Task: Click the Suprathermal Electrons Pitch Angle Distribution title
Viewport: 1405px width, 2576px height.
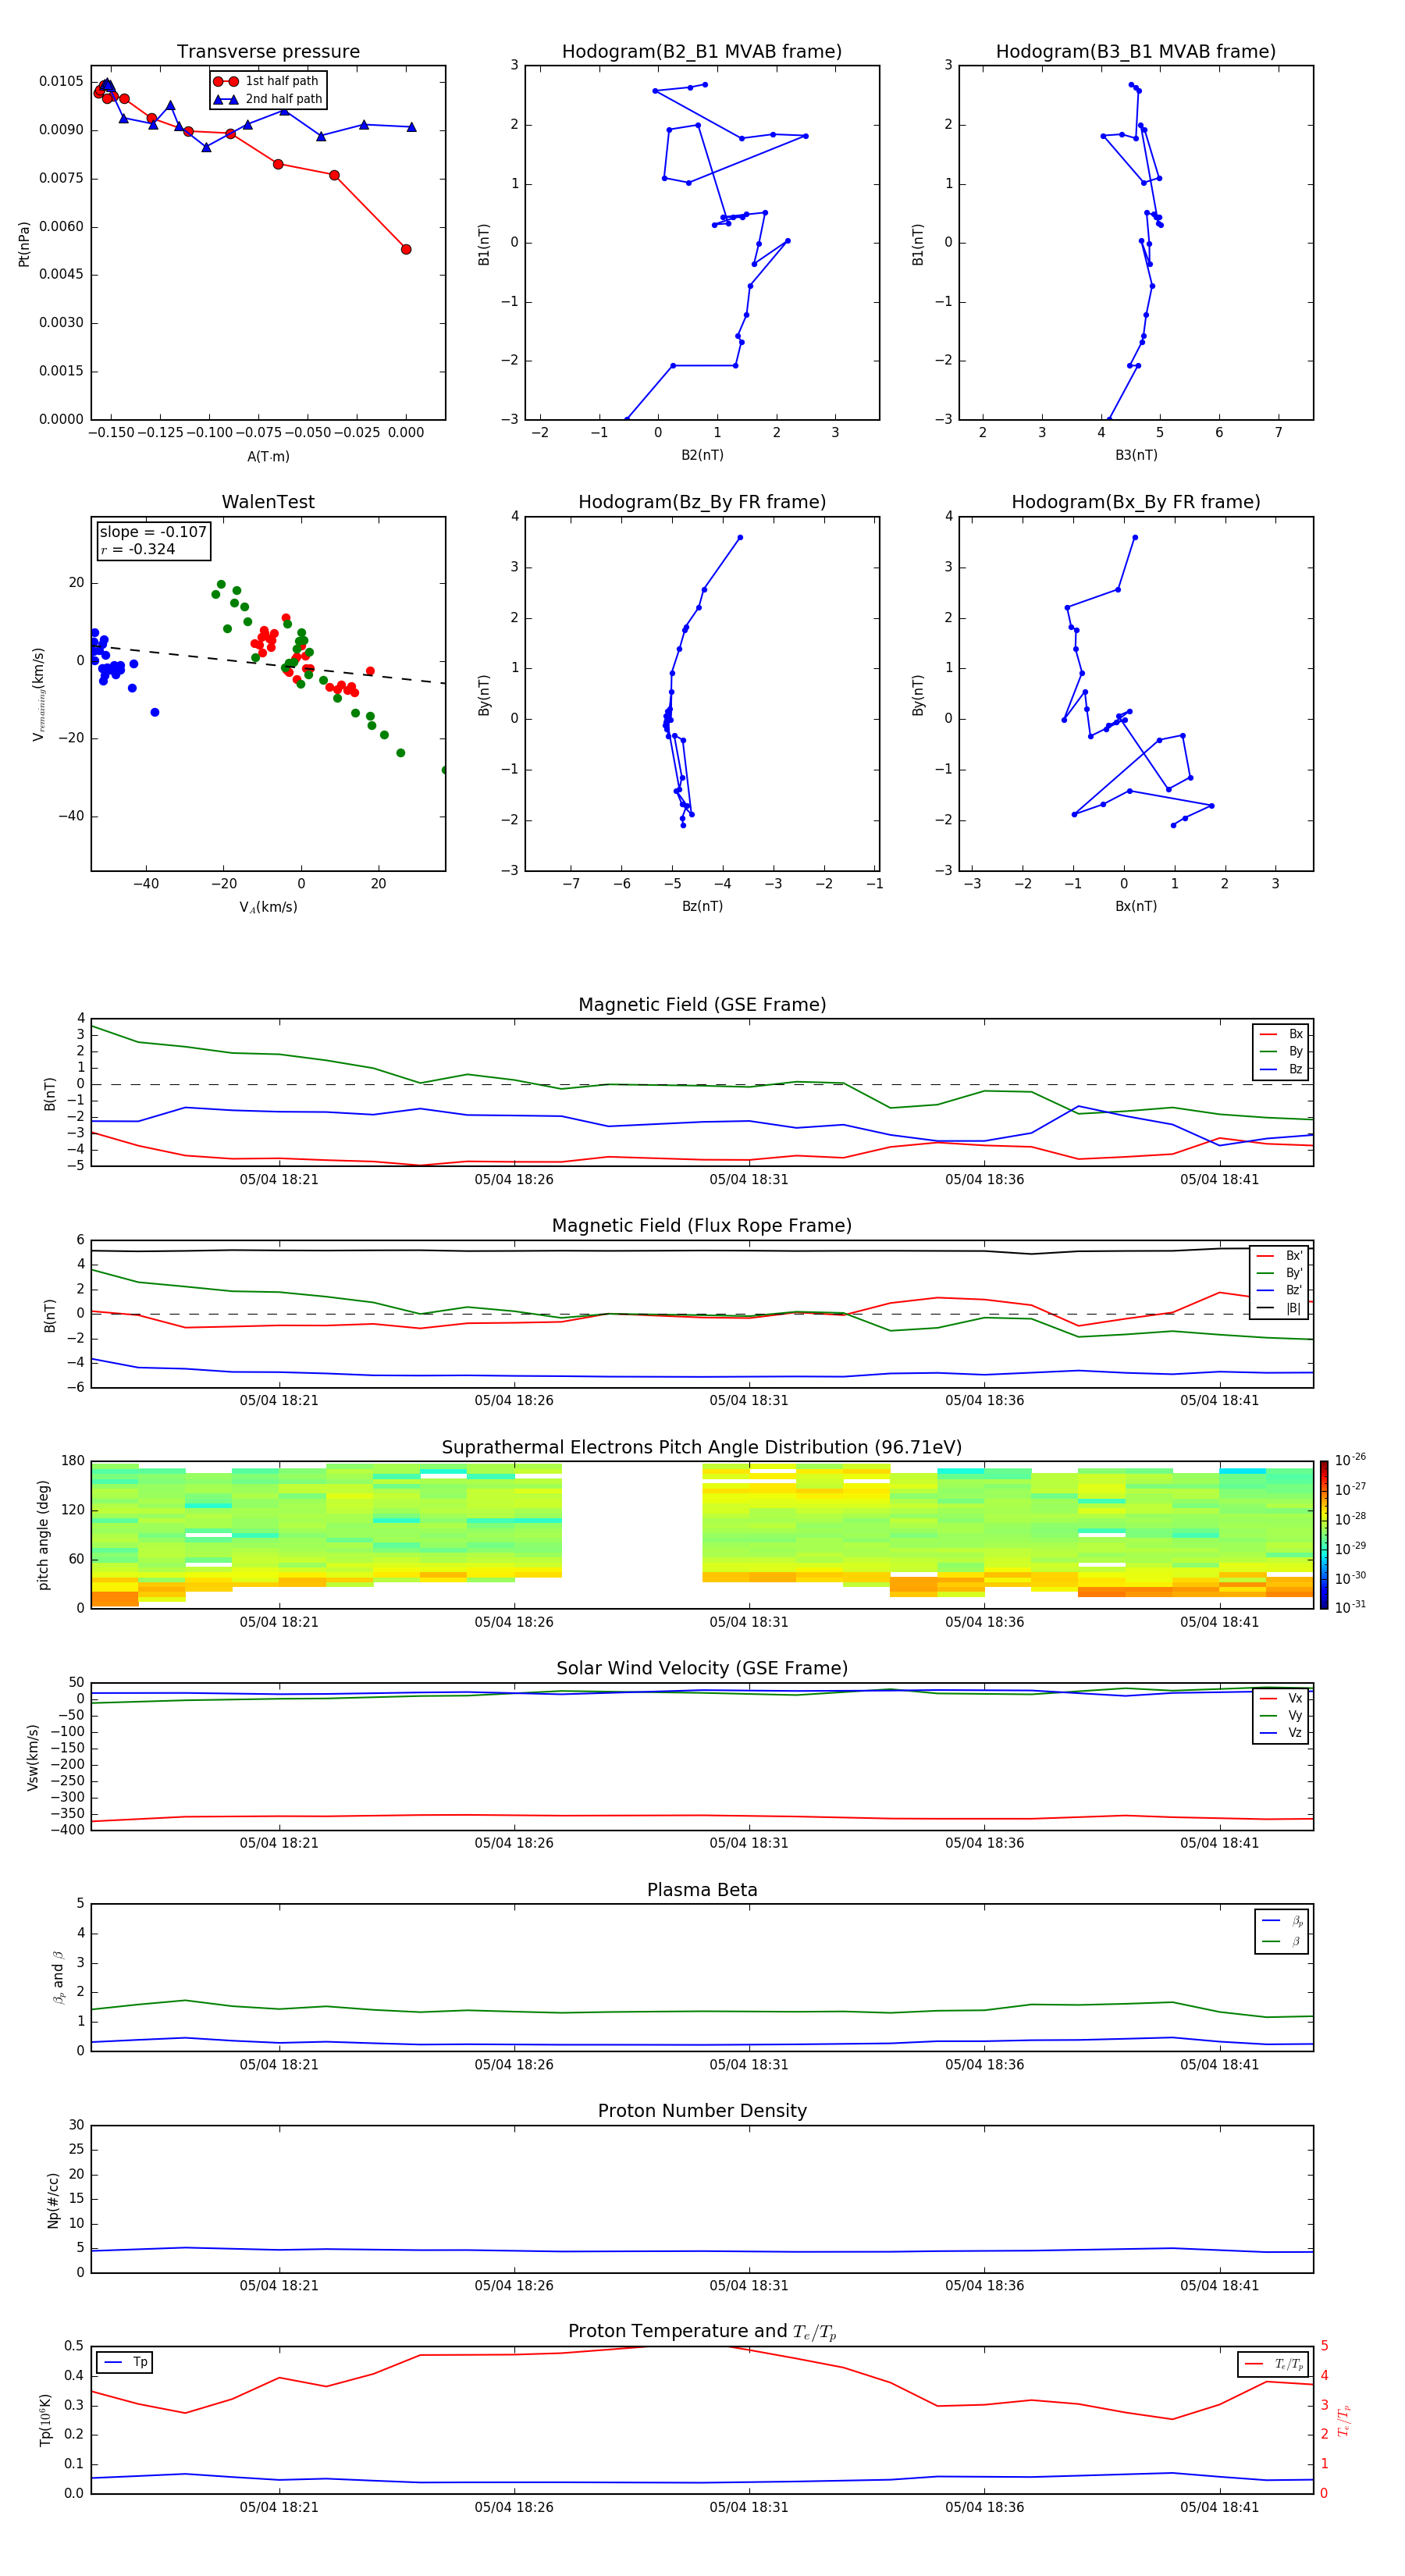Action: click(x=702, y=1448)
